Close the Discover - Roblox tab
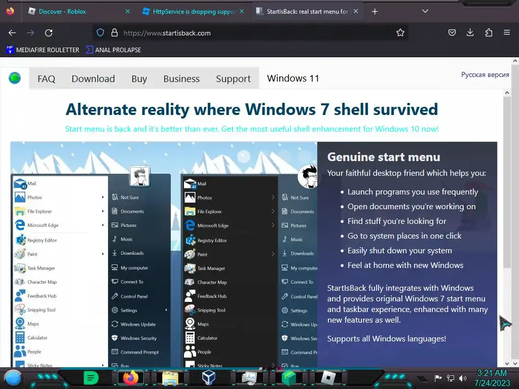This screenshot has height=389, width=519. (x=127, y=11)
